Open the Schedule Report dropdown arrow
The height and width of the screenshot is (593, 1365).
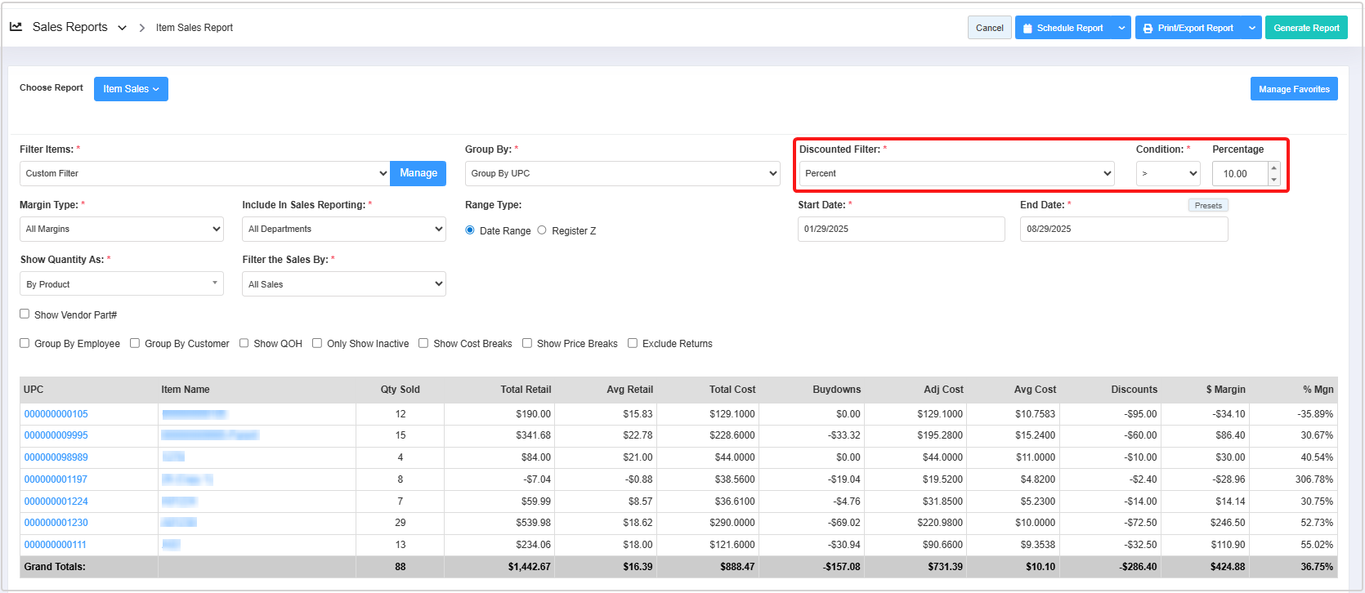[1121, 28]
